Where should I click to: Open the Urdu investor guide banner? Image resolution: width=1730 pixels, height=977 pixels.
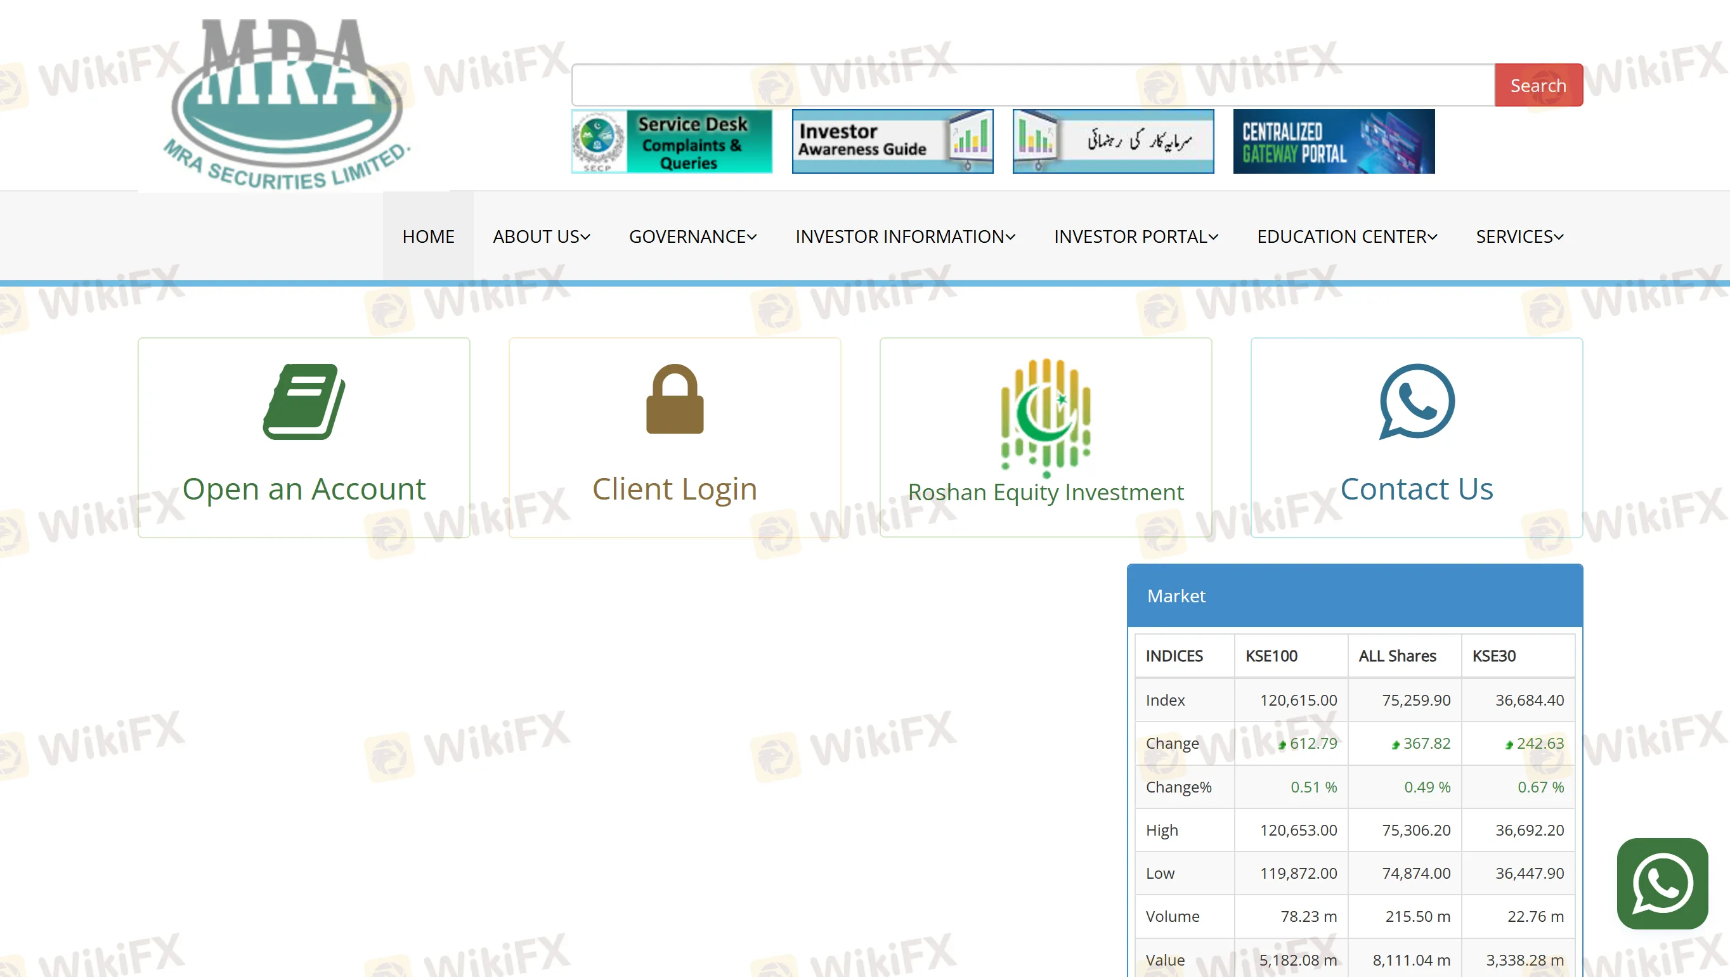[x=1114, y=141]
